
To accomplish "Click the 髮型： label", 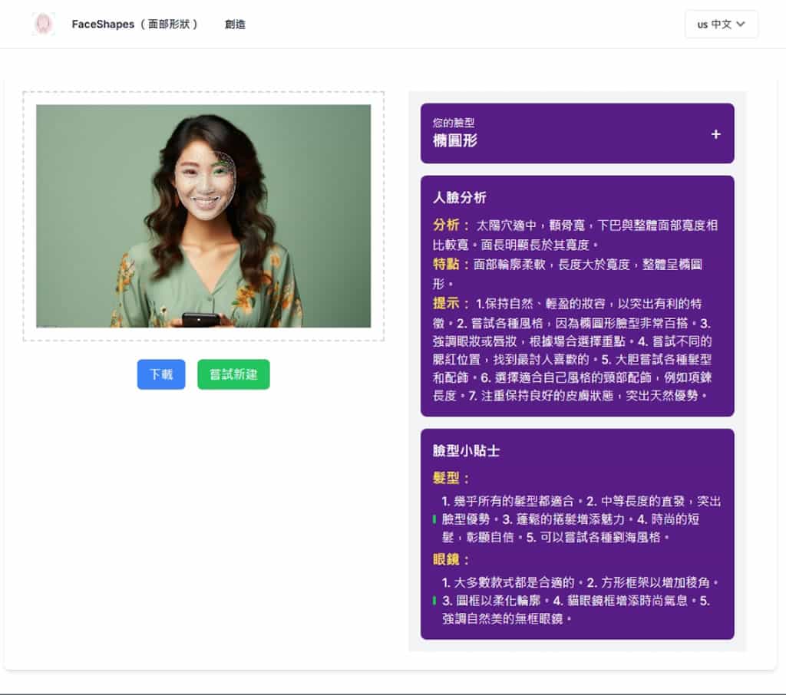I will (451, 478).
